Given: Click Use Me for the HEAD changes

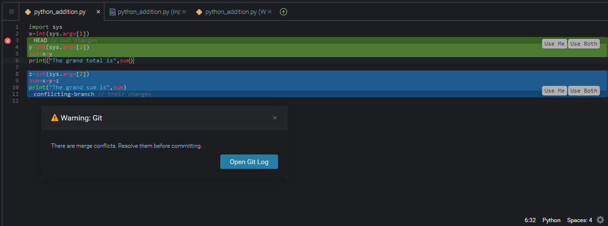Looking at the screenshot, I should 555,44.
